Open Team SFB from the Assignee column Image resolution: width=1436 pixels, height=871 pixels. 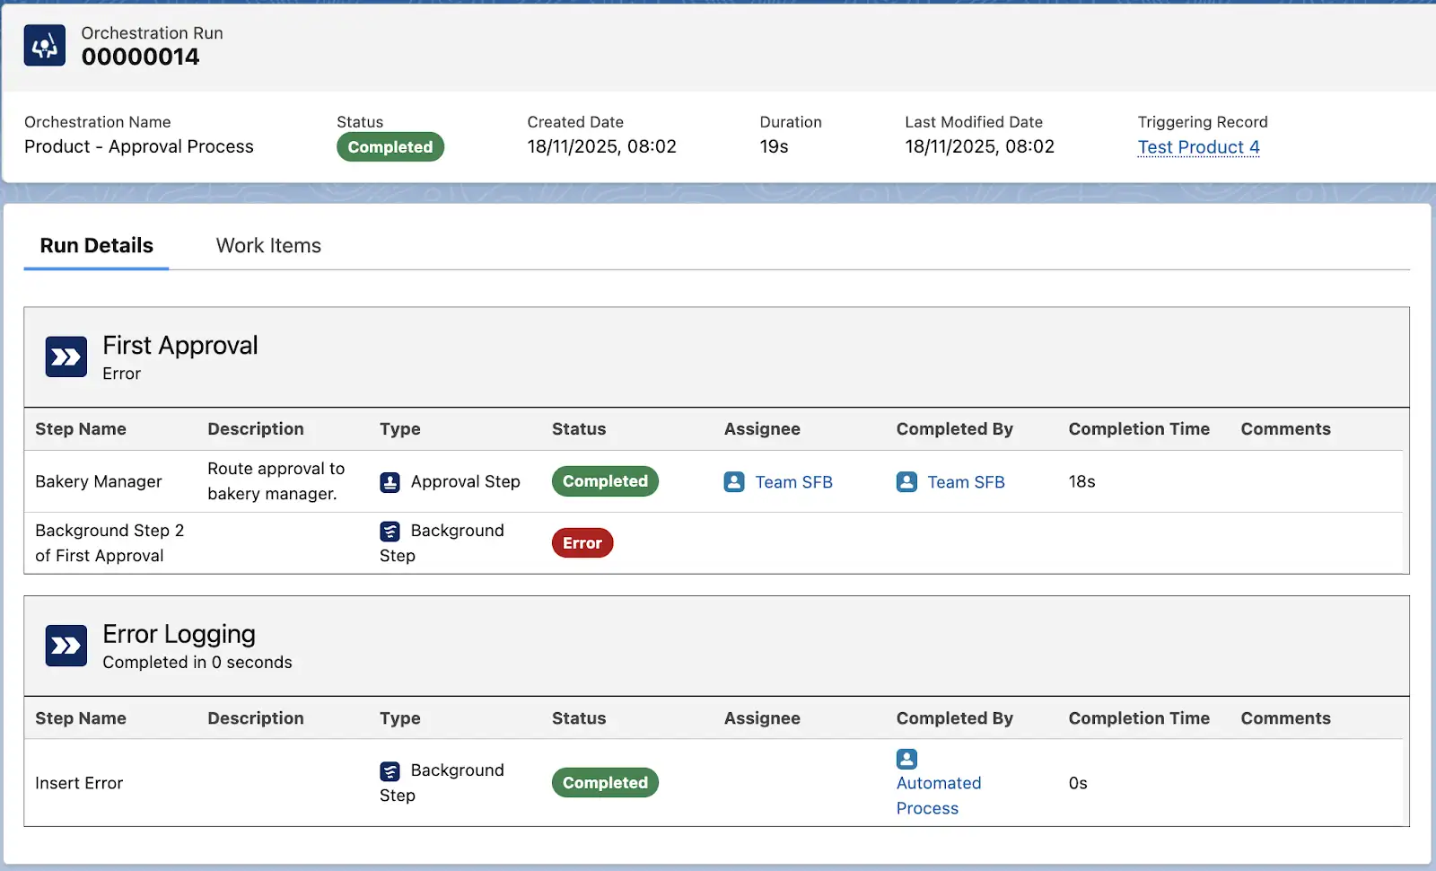[x=793, y=481]
